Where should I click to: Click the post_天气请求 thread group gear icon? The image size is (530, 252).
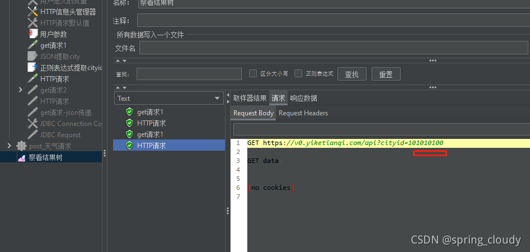tap(21, 146)
